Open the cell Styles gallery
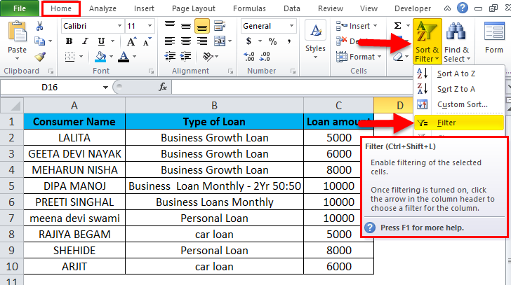 [x=315, y=40]
